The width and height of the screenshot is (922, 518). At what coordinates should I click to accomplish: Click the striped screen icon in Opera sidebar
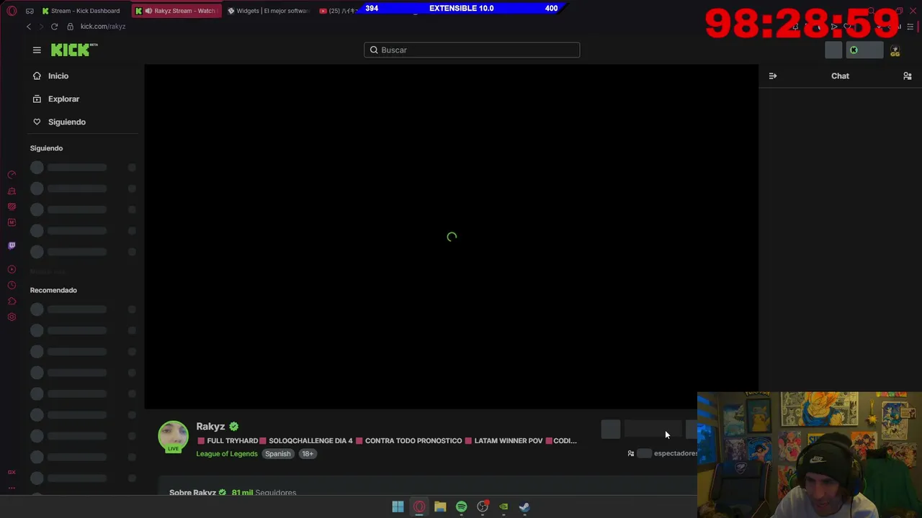coord(12,206)
